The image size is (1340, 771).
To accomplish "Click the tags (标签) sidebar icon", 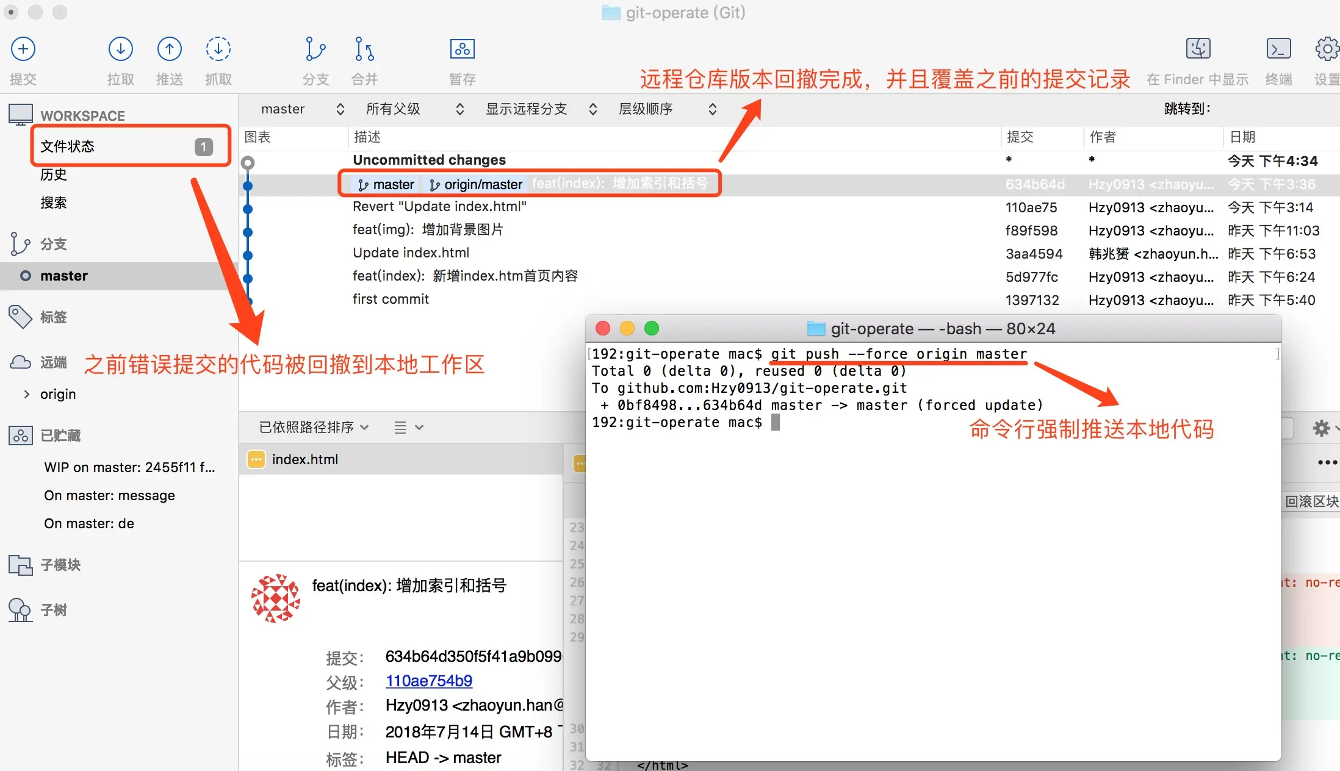I will 20,317.
